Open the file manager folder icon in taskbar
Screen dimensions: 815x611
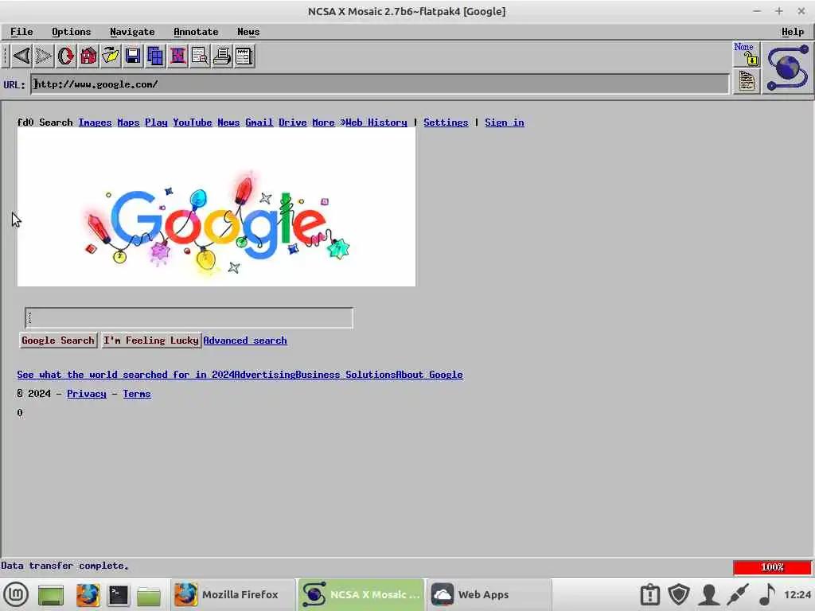point(149,595)
